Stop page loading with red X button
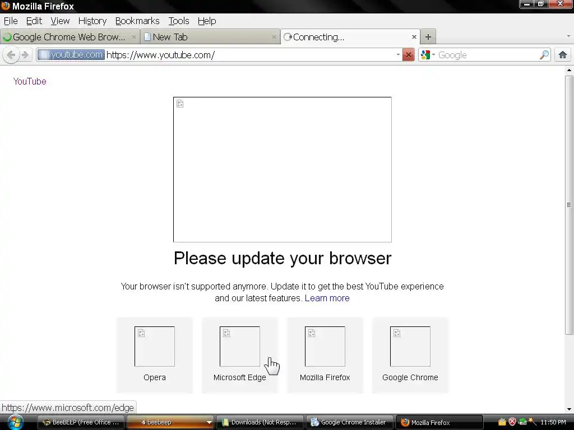 click(x=408, y=55)
